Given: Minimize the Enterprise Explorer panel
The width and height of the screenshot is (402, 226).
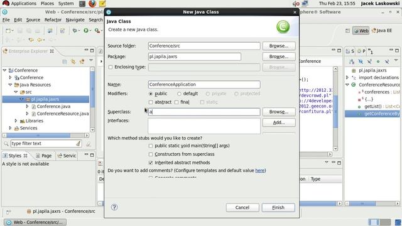Looking at the screenshot, I should (x=86, y=50).
